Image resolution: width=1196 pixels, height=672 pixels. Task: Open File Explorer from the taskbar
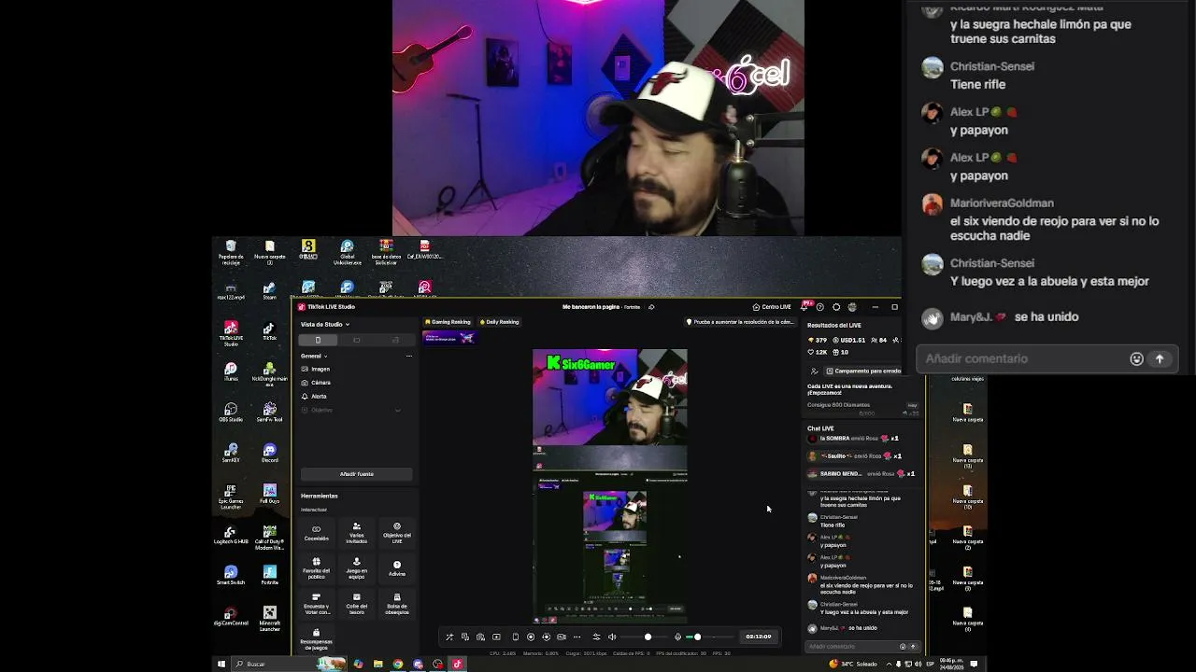pos(377,664)
